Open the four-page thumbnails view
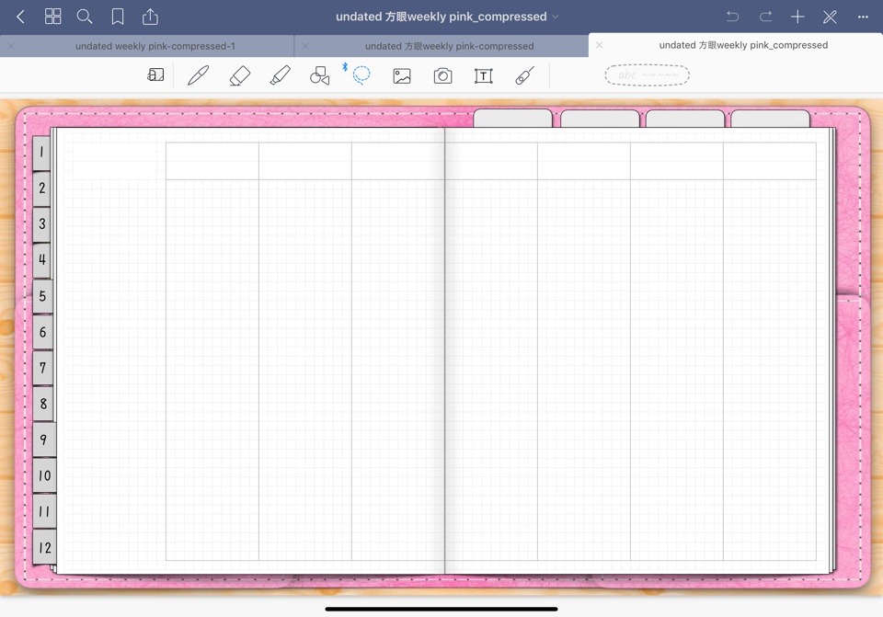Image resolution: width=883 pixels, height=617 pixels. click(52, 16)
